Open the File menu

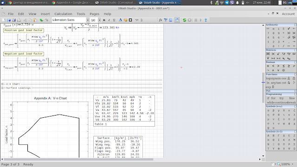(11, 14)
